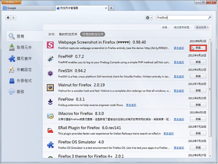Select the Firefox OS Simulator 4.0 title

pyautogui.click(x=81, y=142)
